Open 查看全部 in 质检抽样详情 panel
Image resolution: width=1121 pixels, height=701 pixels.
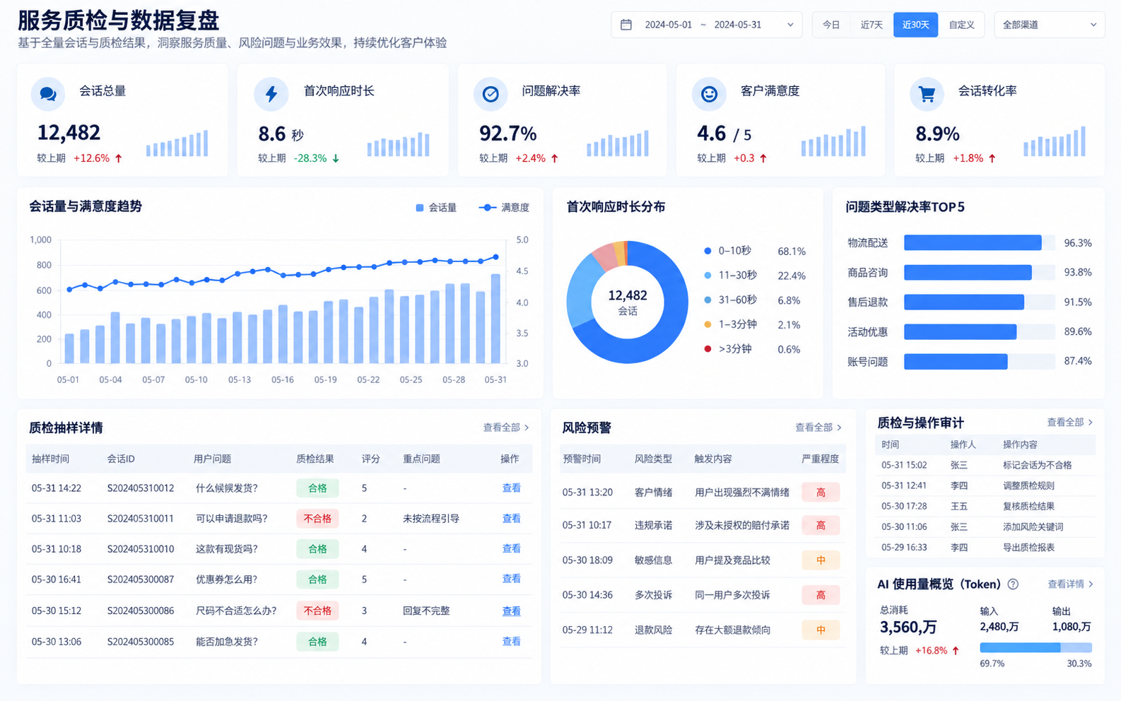tap(506, 428)
